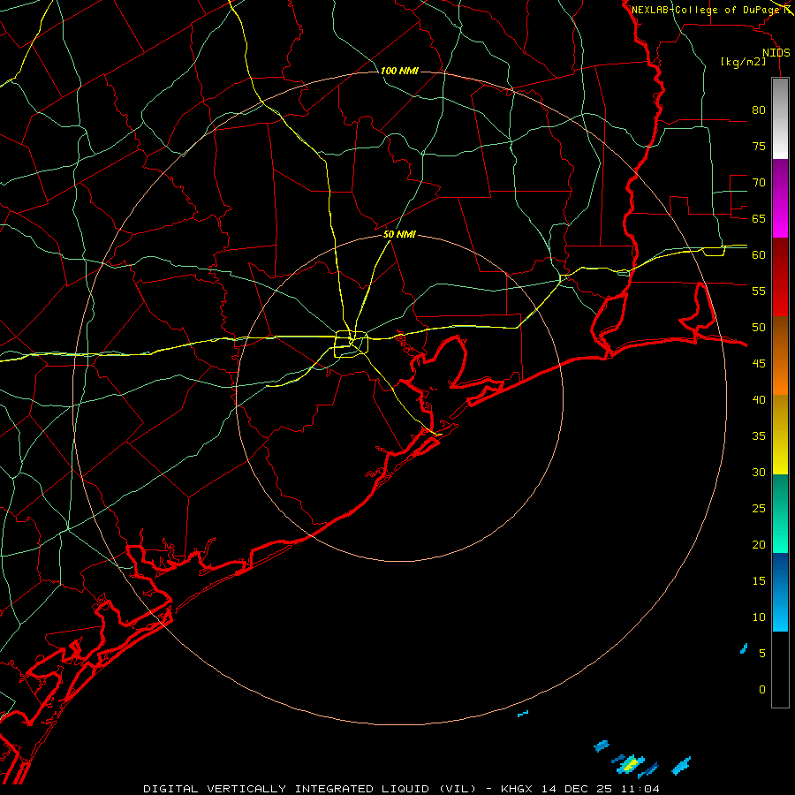
Task: Pick the blue-cyan segment of the color bar
Action: click(780, 592)
